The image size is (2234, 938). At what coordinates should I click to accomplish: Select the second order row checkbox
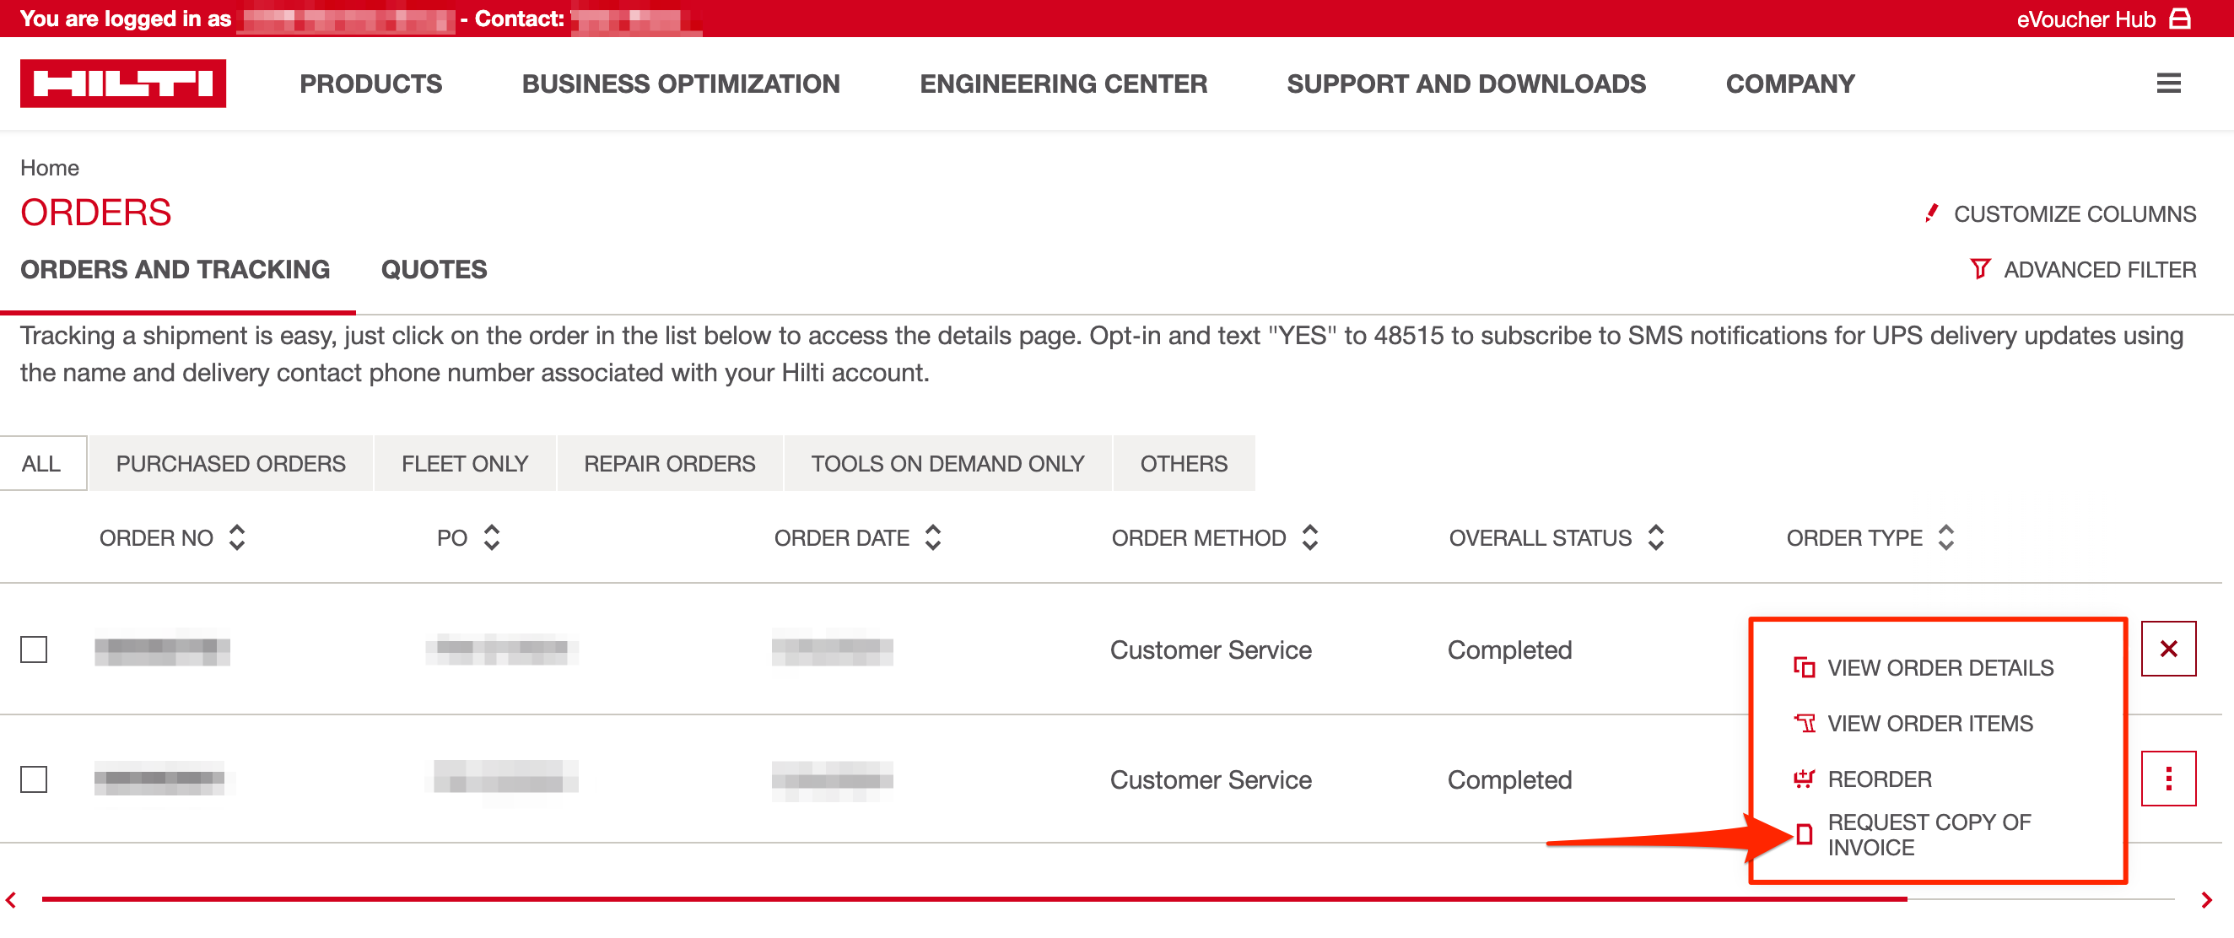click(x=34, y=779)
